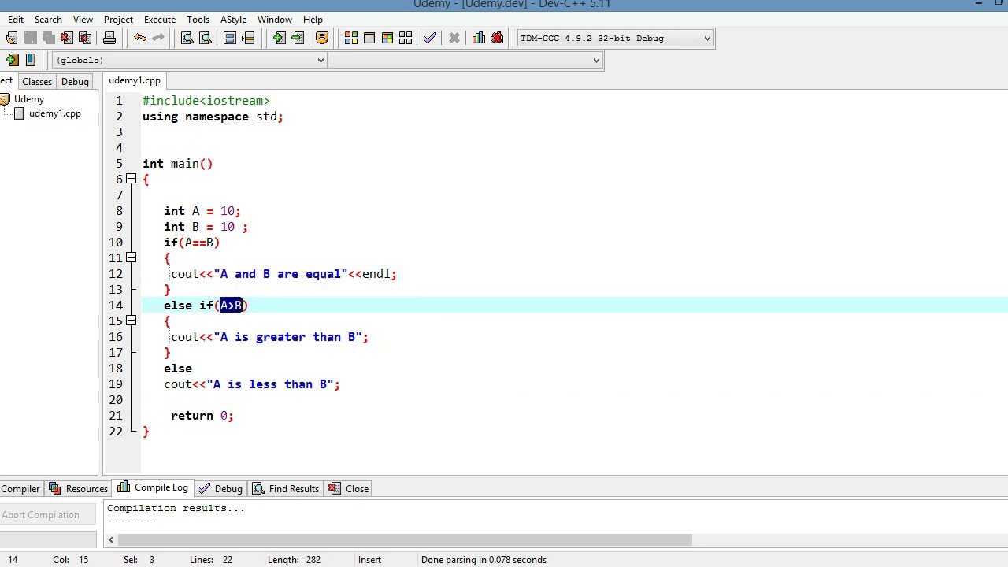The height and width of the screenshot is (567, 1008).
Task: Click the compile log horizontal scrollbar thumb
Action: (x=405, y=540)
